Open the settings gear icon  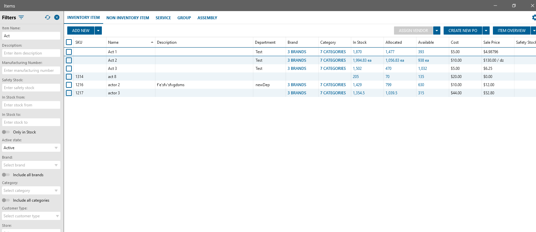tap(534, 18)
